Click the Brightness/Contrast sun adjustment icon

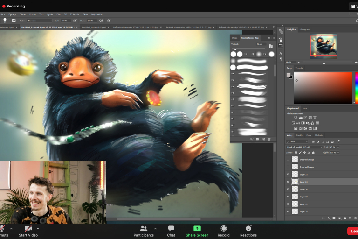(x=295, y=118)
